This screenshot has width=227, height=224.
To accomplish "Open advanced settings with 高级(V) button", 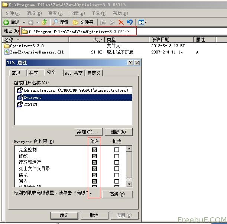I will coord(117,194).
